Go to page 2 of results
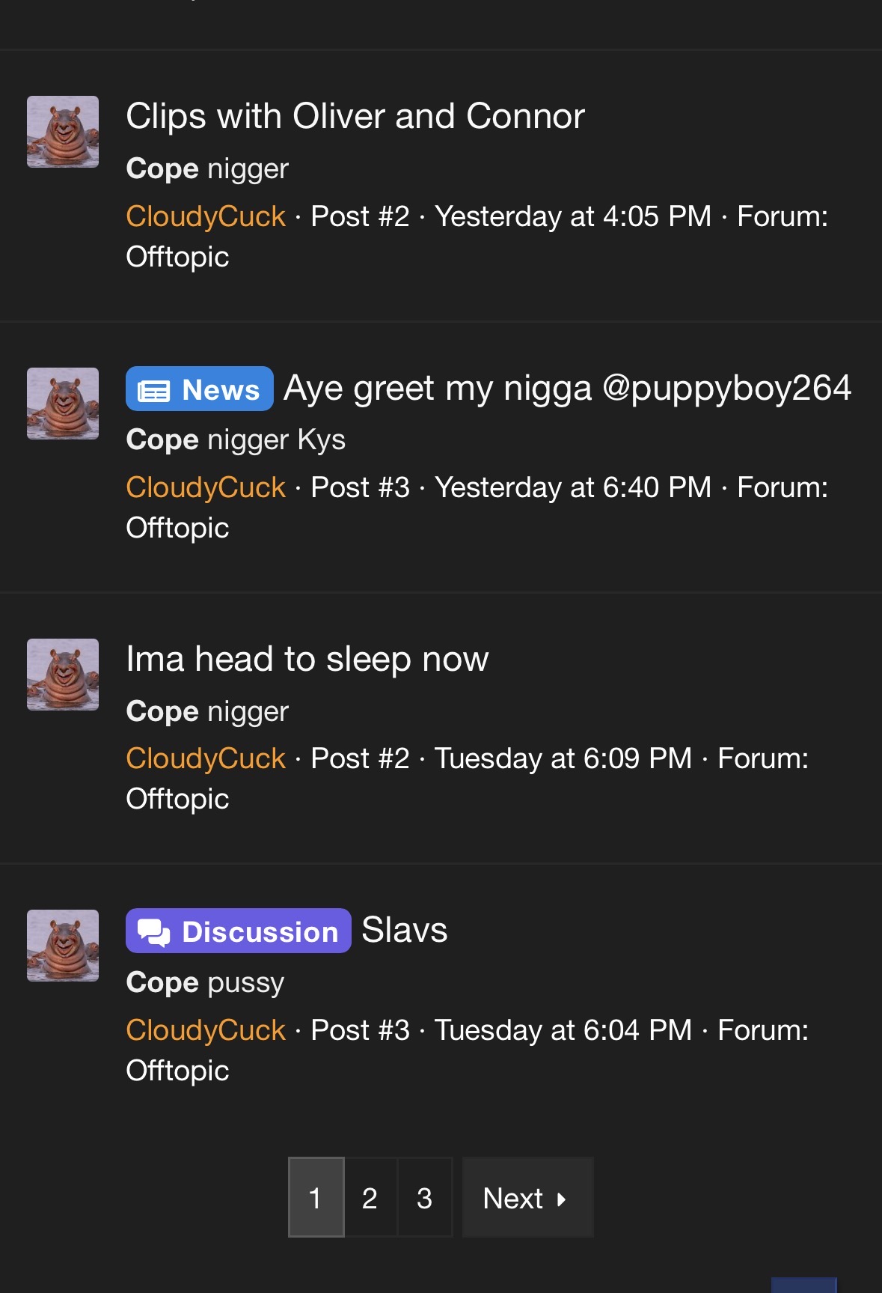This screenshot has width=882, height=1293. click(x=370, y=1197)
